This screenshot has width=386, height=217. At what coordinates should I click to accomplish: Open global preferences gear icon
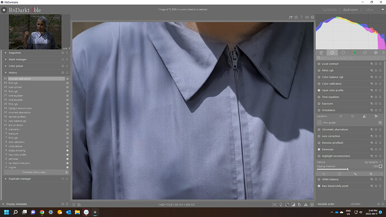(312, 17)
